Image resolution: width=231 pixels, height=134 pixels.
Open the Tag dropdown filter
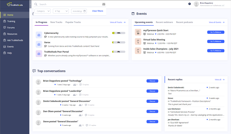[x=61, y=11]
